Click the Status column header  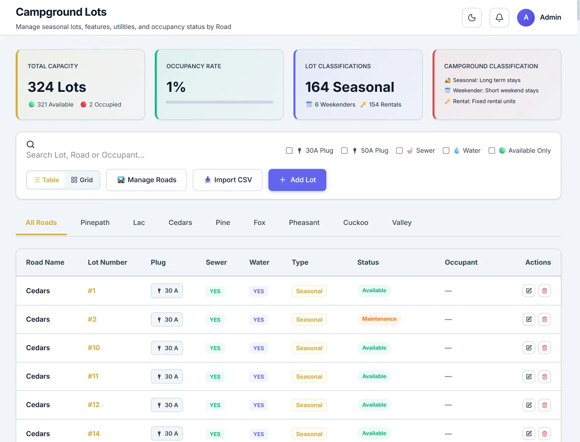(368, 262)
